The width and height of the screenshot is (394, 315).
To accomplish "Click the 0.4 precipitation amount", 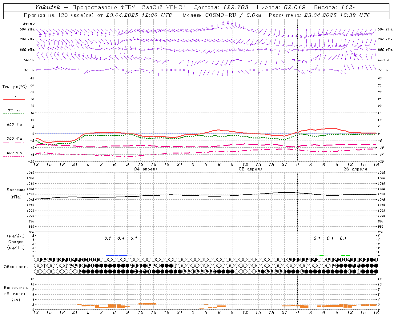I will point(121,238).
